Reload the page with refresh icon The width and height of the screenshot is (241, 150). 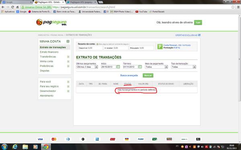12,7
